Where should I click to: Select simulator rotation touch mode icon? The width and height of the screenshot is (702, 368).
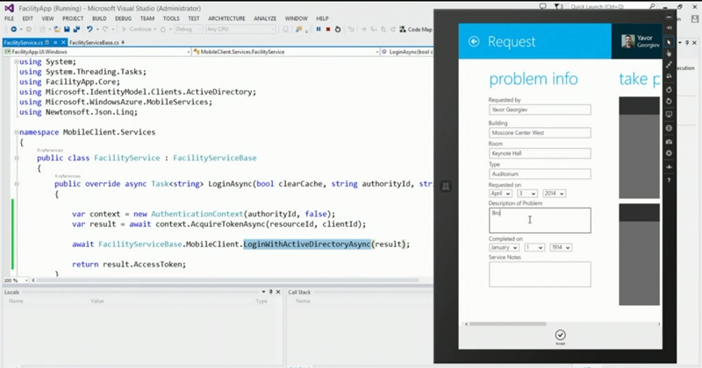pos(669,76)
